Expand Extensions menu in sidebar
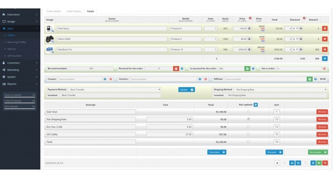The width and height of the screenshot is (333, 178). pos(20,15)
